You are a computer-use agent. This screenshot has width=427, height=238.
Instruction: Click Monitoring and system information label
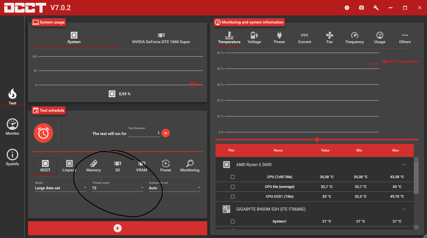point(249,22)
